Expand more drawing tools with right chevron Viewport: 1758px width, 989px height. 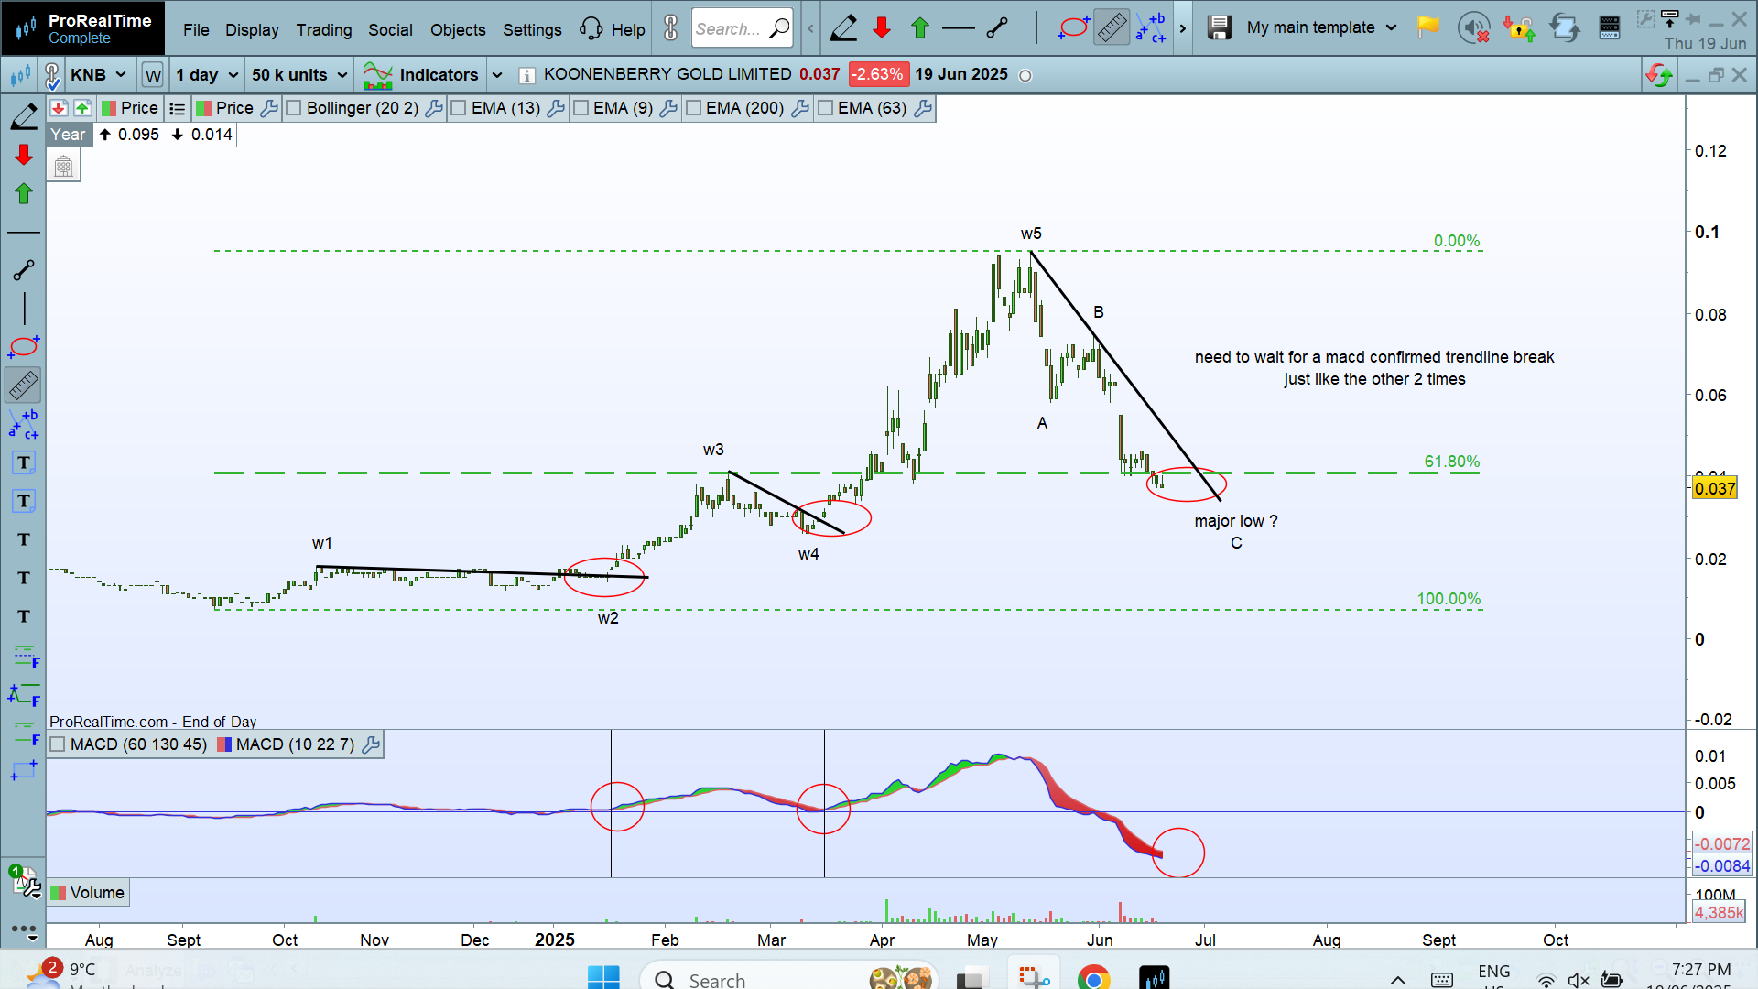pyautogui.click(x=1183, y=28)
